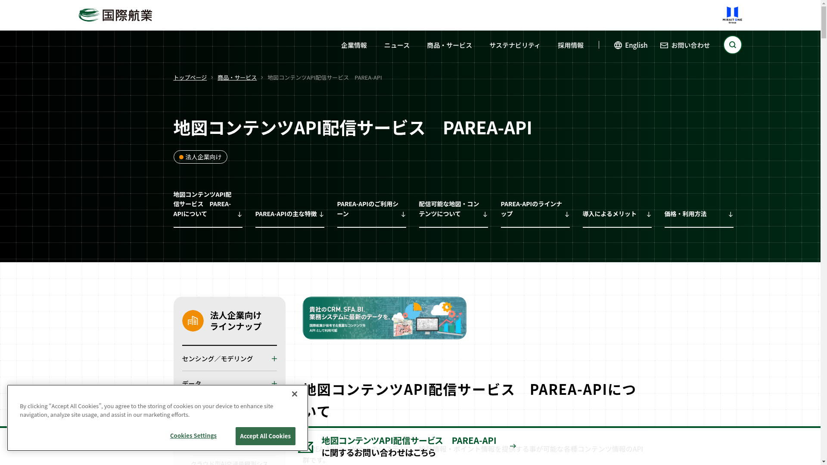Click the 法人企業向け tag
The height and width of the screenshot is (465, 827).
point(200,157)
